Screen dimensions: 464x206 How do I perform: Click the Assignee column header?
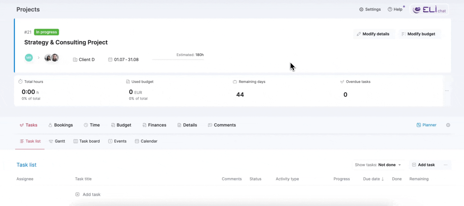click(x=25, y=179)
